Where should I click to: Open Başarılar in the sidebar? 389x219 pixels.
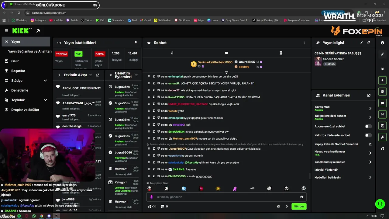click(x=26, y=71)
